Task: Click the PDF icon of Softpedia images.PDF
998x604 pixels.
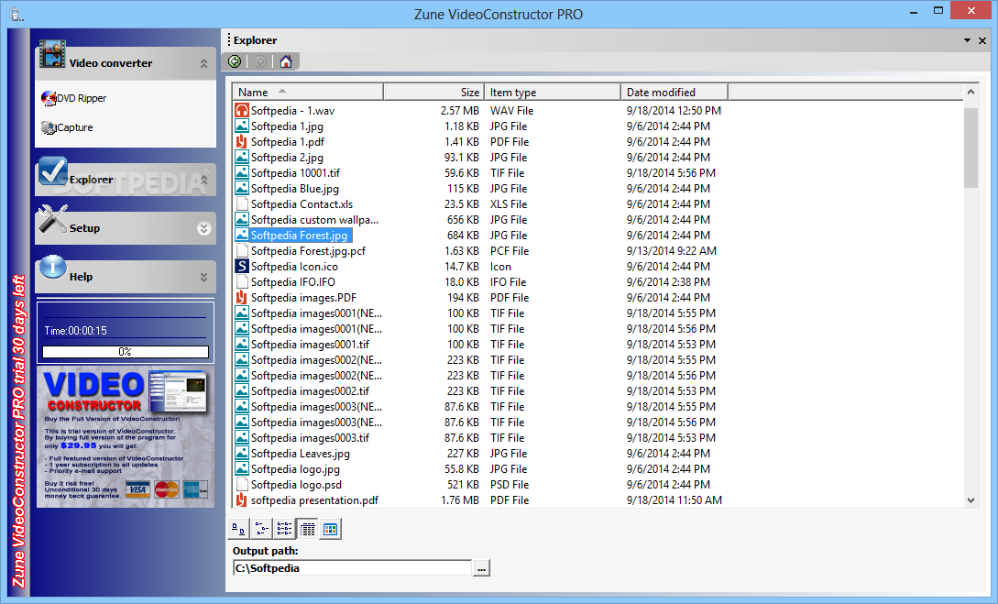Action: [242, 297]
